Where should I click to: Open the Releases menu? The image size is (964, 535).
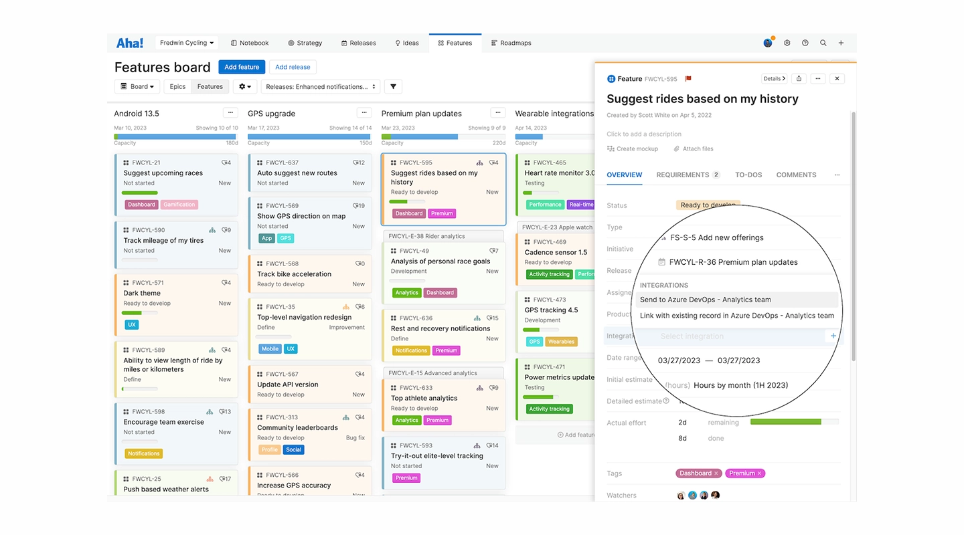[359, 43]
